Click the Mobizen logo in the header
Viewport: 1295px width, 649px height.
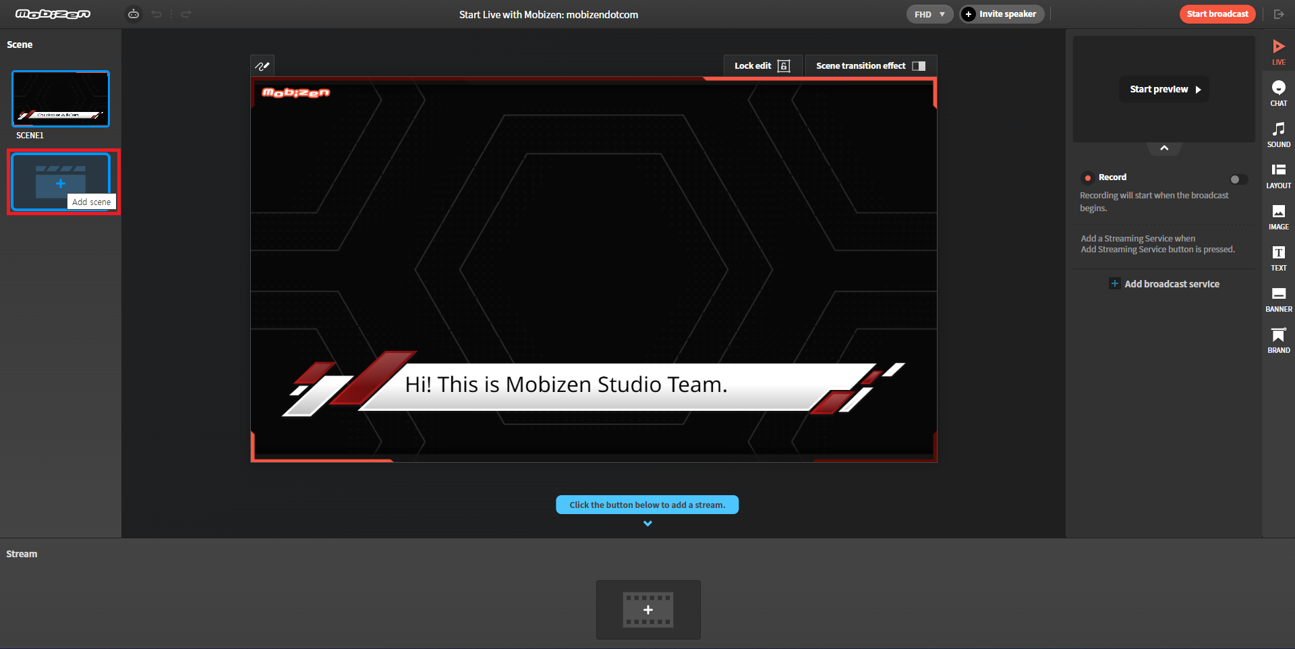[x=53, y=14]
